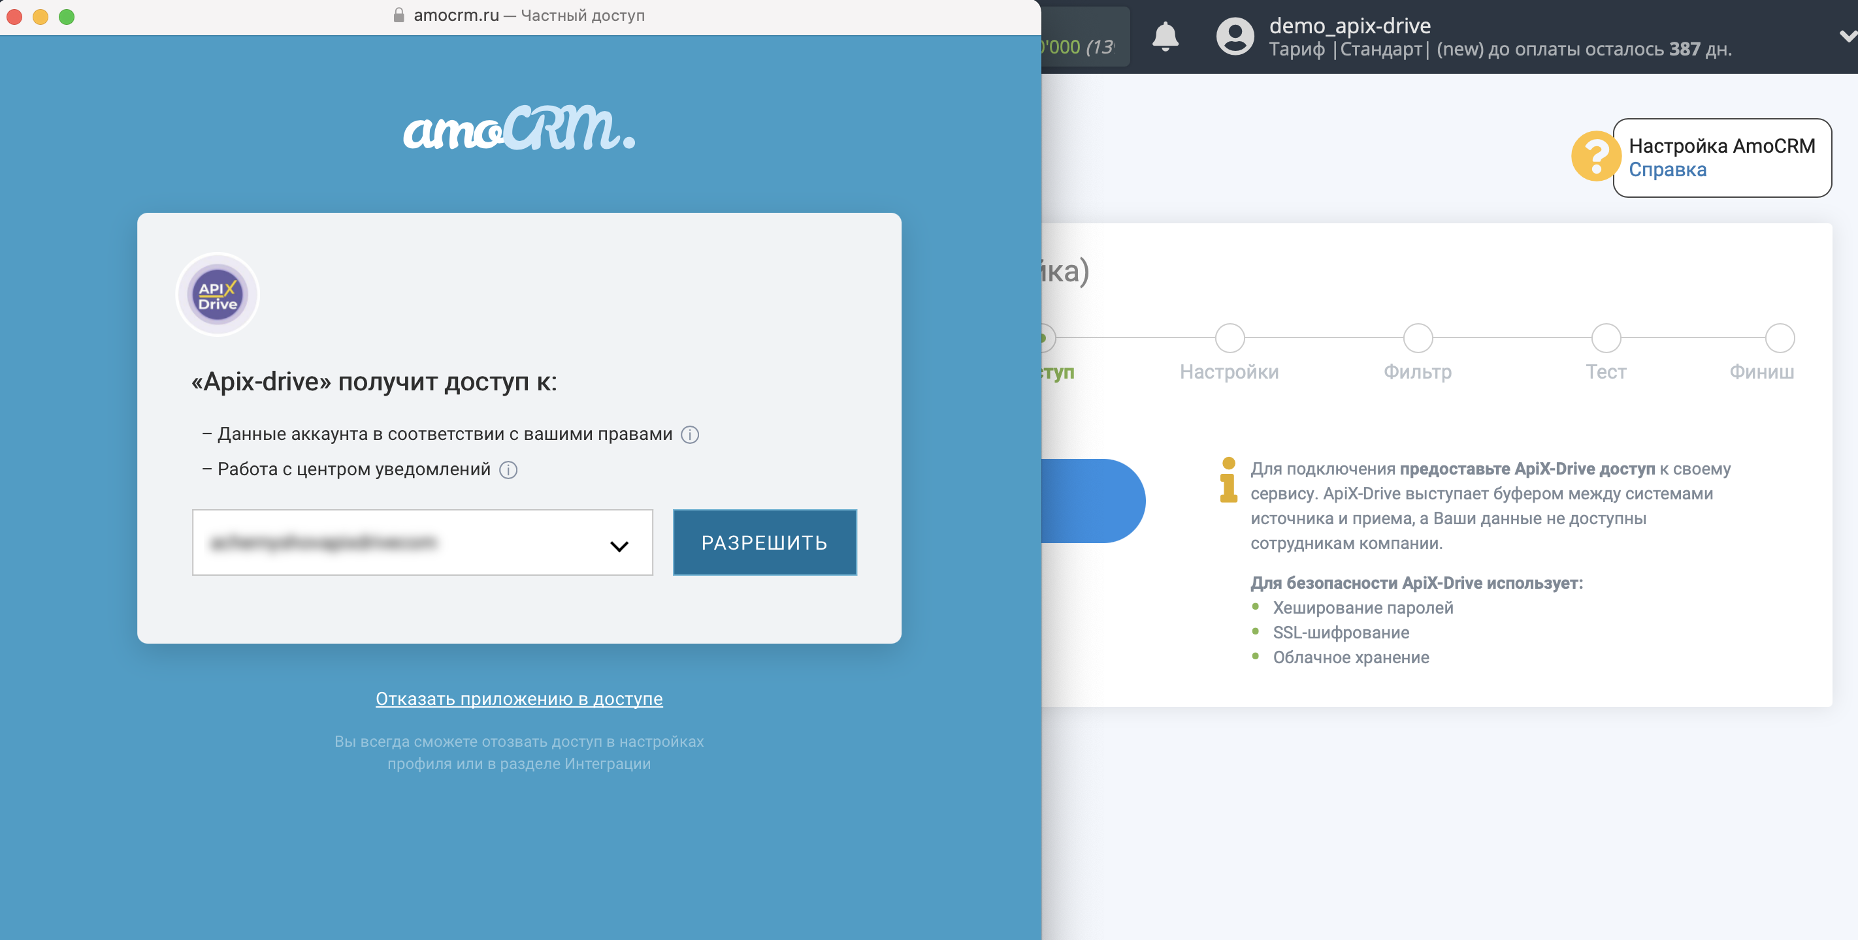Click the yellow question mark help icon
The image size is (1858, 940).
tap(1595, 156)
